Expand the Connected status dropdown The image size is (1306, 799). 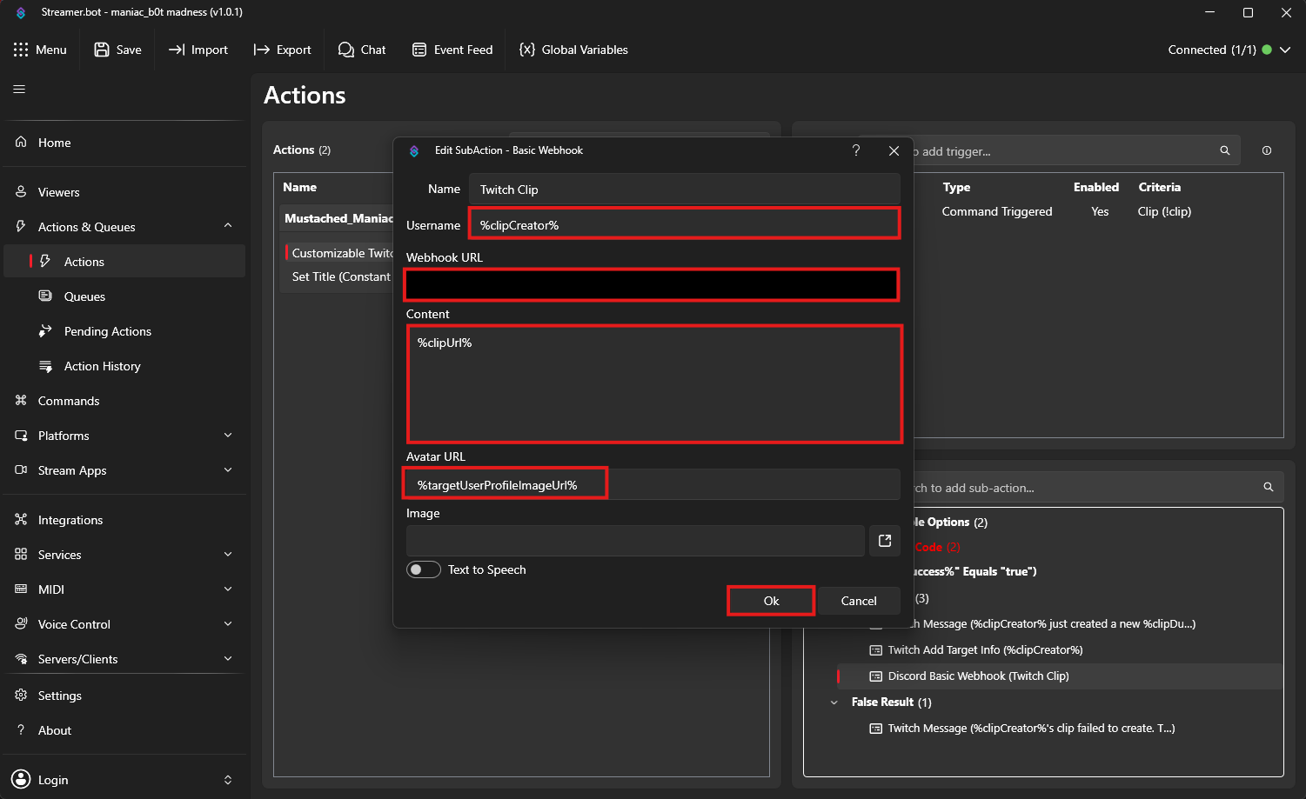tap(1285, 50)
